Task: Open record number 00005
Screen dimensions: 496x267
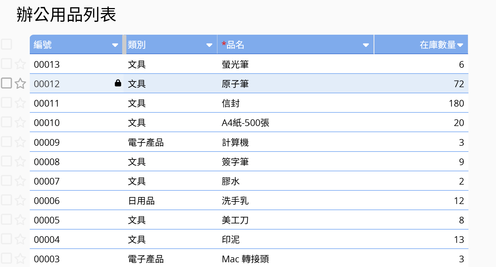Action: coord(47,220)
